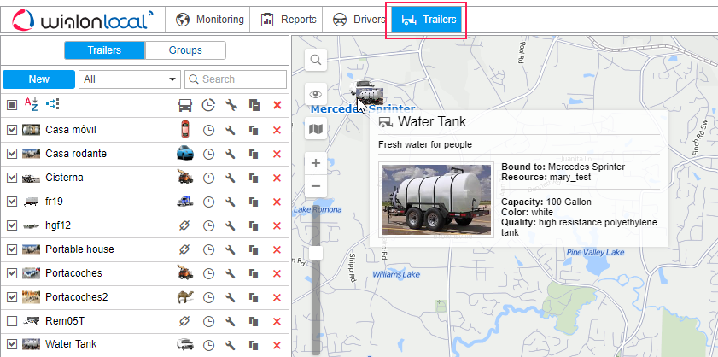Screen dimensions: 718x357
Task: Select the Water Tank trailer name in list
Action: point(71,343)
